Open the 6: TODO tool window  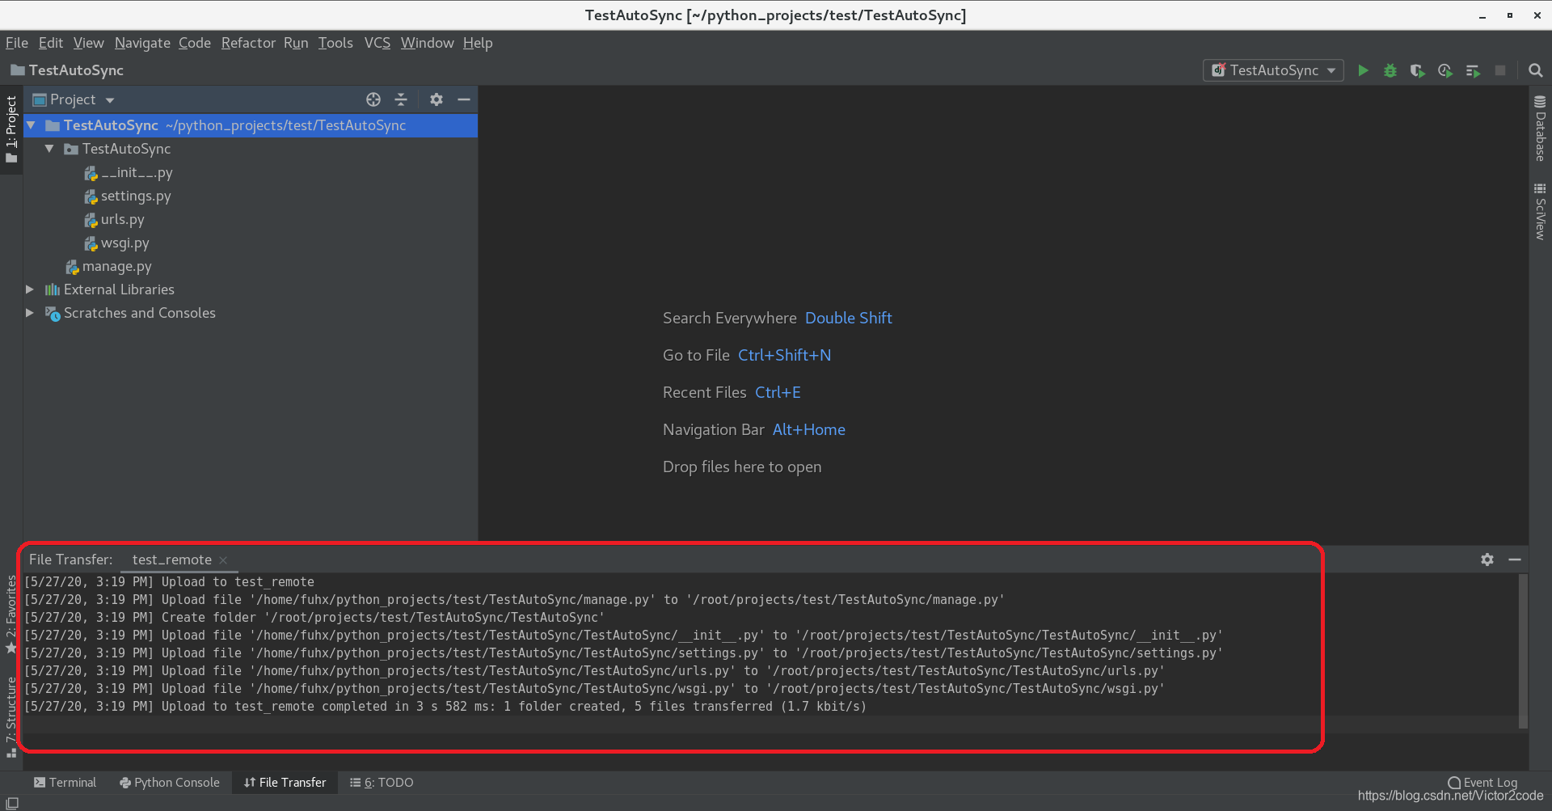[x=382, y=783]
